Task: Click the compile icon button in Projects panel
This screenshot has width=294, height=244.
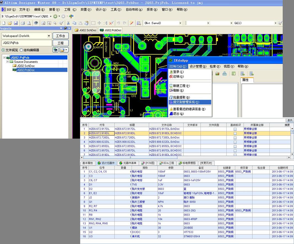Action: pyautogui.click(x=55, y=50)
